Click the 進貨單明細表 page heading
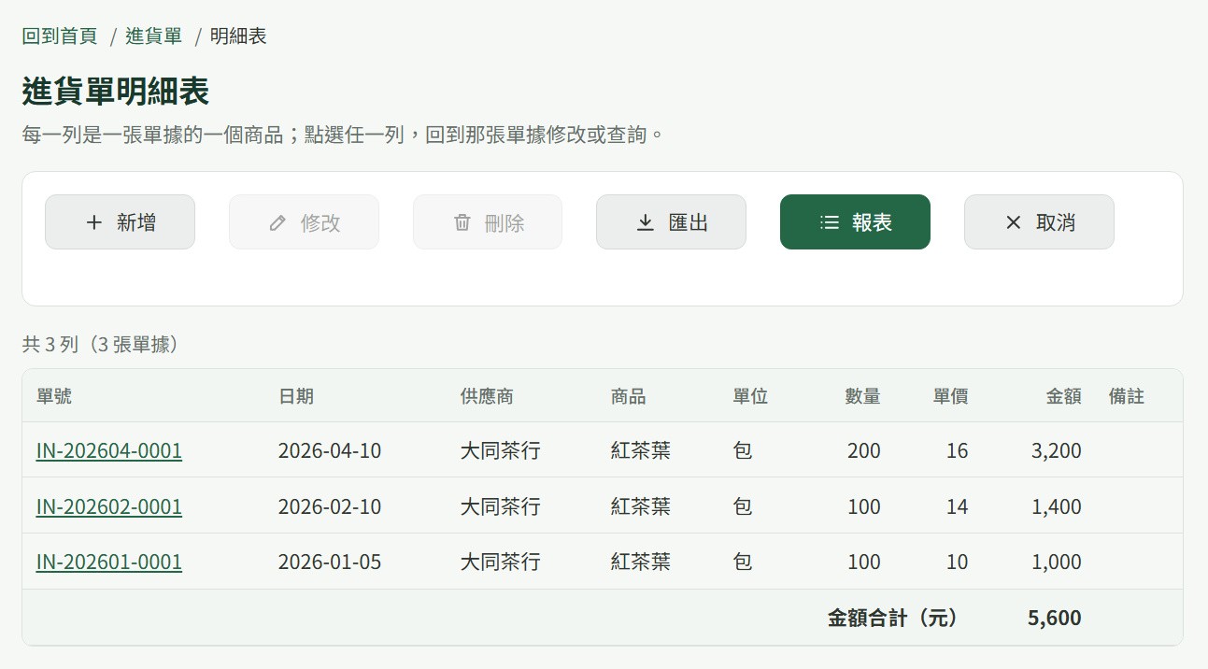 (116, 92)
